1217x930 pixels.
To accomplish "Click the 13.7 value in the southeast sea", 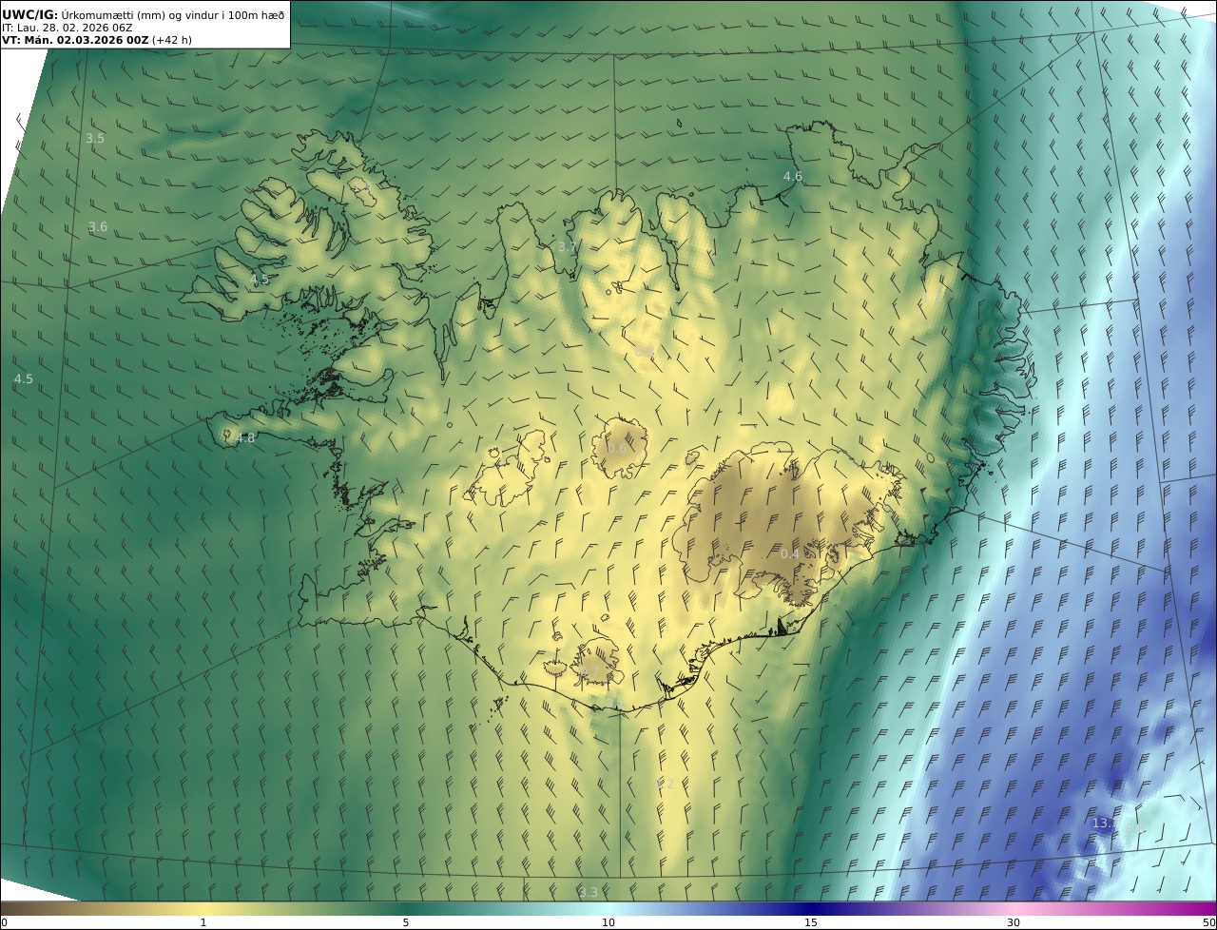I will (x=1106, y=823).
